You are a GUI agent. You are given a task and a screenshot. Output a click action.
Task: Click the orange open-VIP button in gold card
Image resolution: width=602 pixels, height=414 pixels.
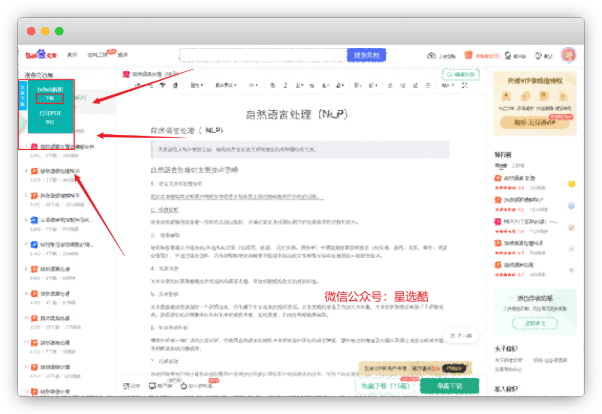click(x=535, y=123)
